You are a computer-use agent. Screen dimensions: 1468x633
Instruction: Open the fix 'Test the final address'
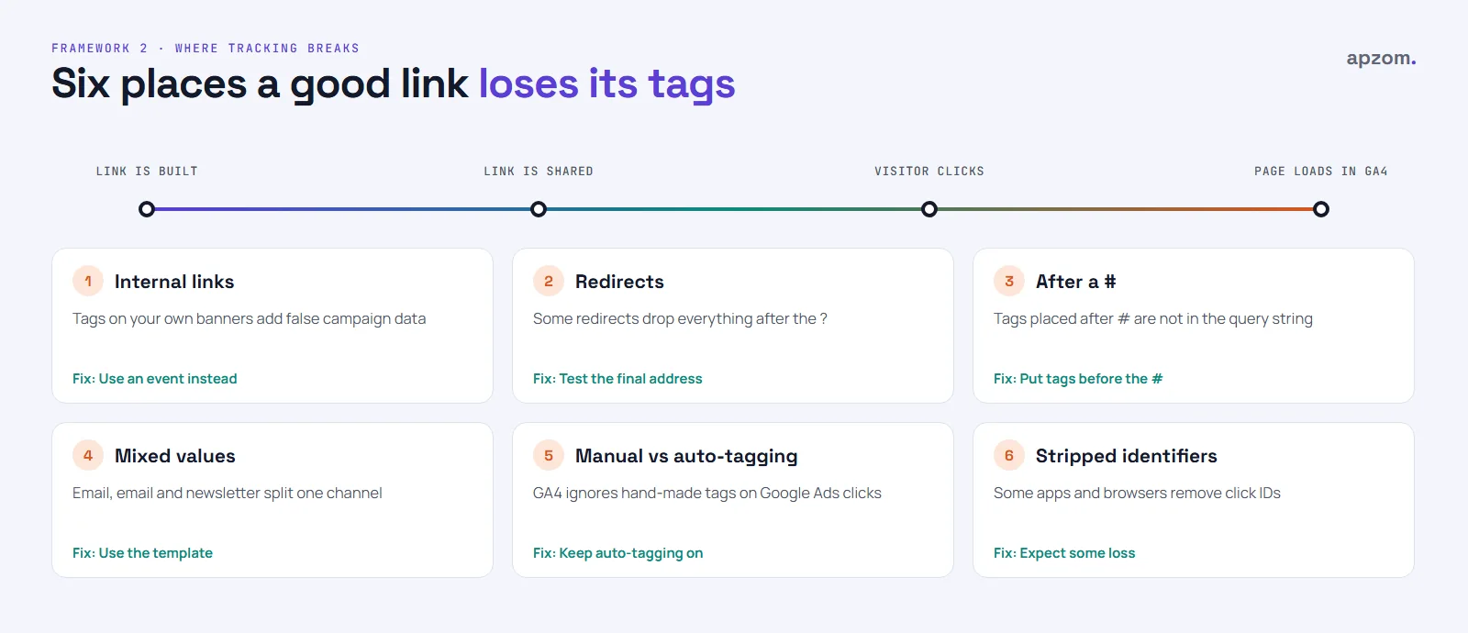click(x=617, y=379)
